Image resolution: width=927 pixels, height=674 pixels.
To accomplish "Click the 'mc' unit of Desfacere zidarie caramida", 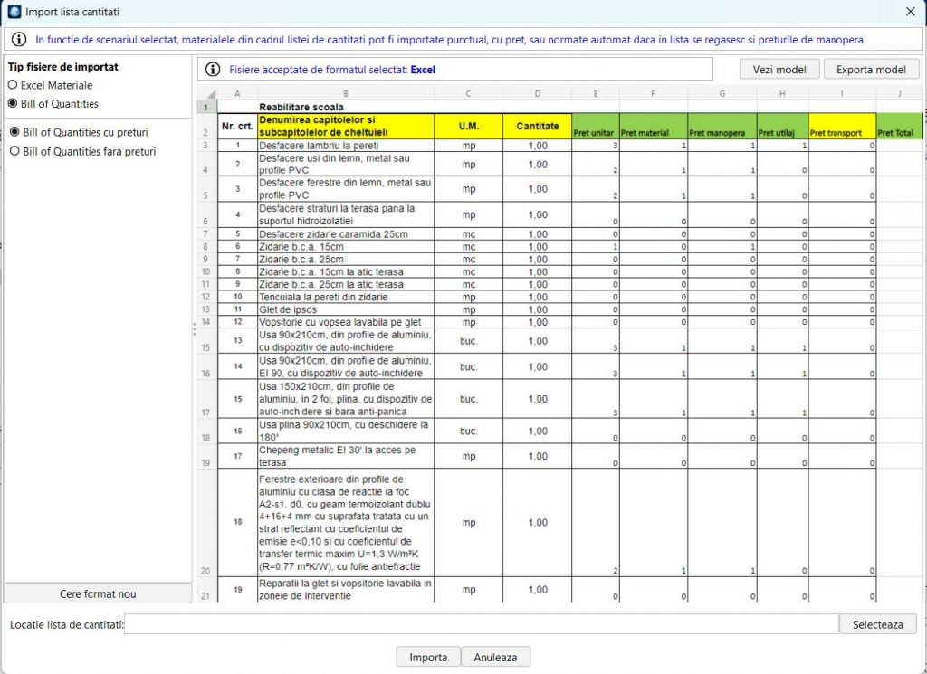I will pos(468,234).
